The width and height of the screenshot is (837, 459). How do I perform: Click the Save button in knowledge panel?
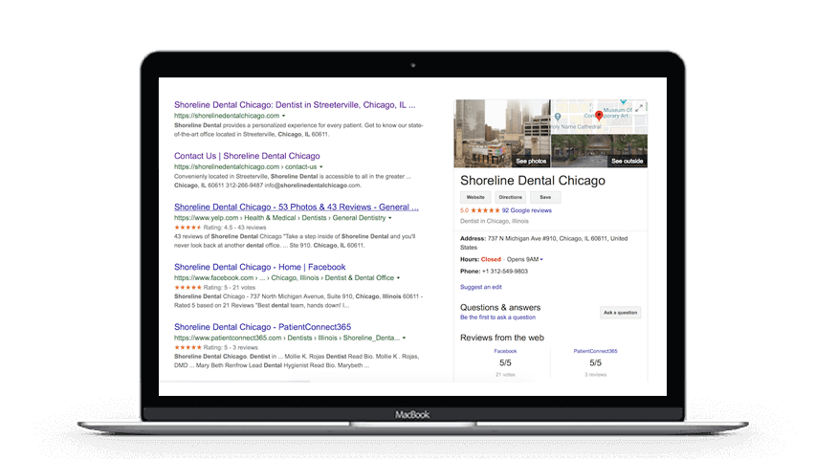[x=545, y=198]
